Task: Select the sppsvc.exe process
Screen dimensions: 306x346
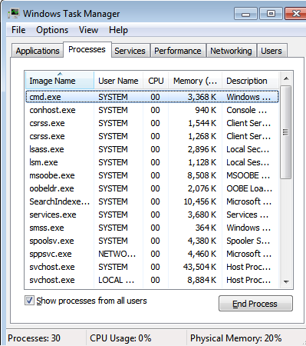Action: click(x=152, y=254)
